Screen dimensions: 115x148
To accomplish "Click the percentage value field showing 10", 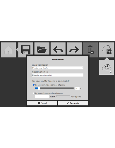I will [77, 88].
